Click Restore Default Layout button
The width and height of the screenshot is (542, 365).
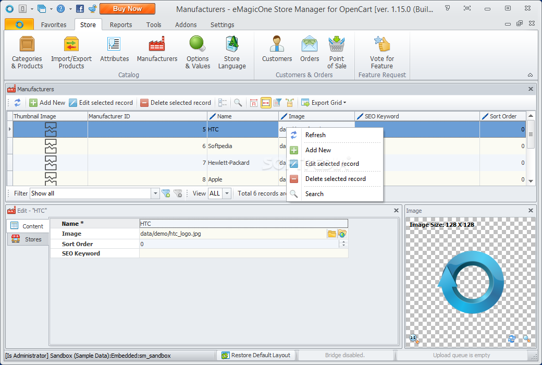[x=256, y=355]
